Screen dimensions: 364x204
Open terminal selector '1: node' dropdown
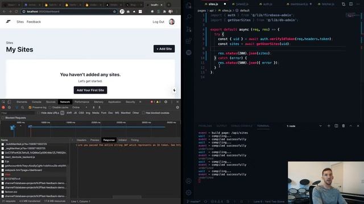click(304, 126)
